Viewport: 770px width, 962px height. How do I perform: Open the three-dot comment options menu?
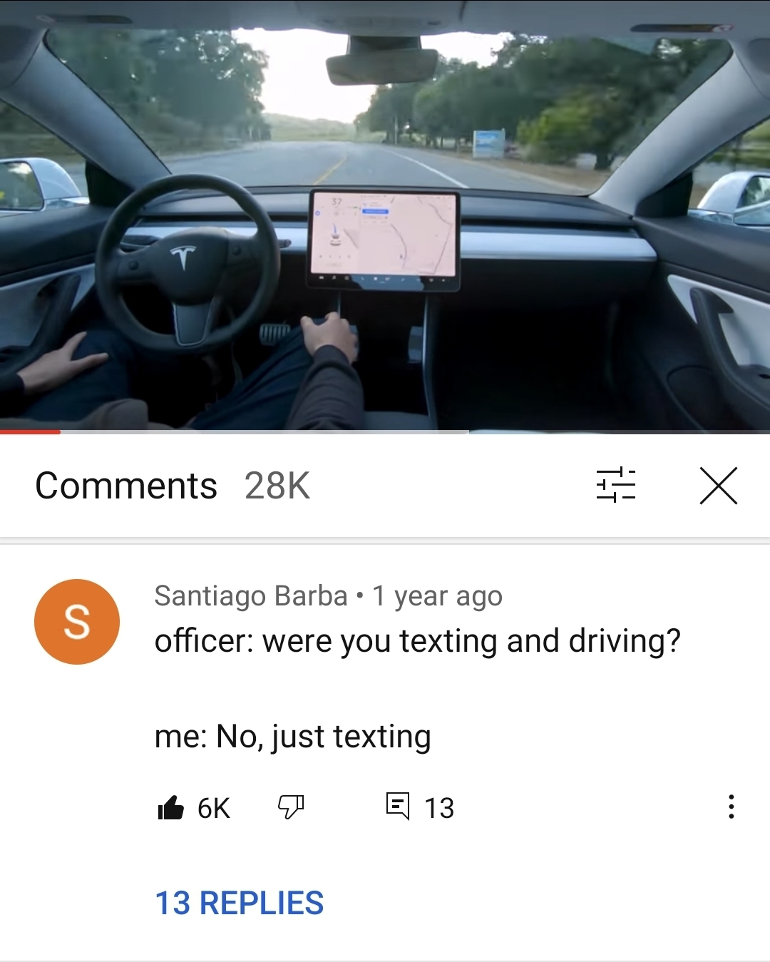[x=731, y=807]
